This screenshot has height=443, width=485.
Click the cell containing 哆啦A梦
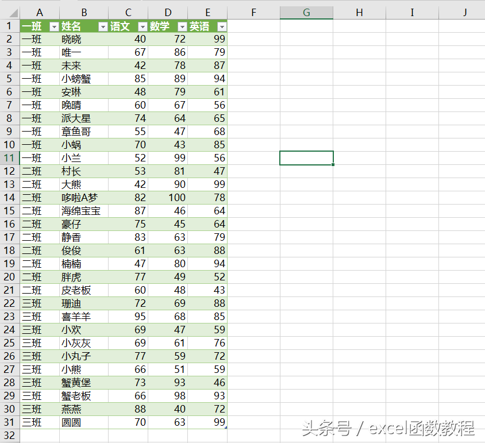coord(84,198)
